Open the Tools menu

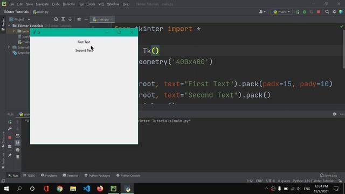coord(91,4)
